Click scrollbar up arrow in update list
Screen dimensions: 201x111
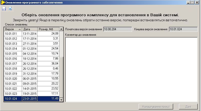[x=61, y=29]
